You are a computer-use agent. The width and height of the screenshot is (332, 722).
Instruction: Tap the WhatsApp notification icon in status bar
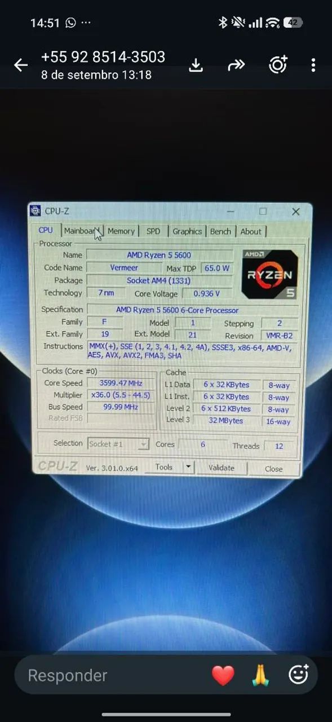(x=70, y=23)
